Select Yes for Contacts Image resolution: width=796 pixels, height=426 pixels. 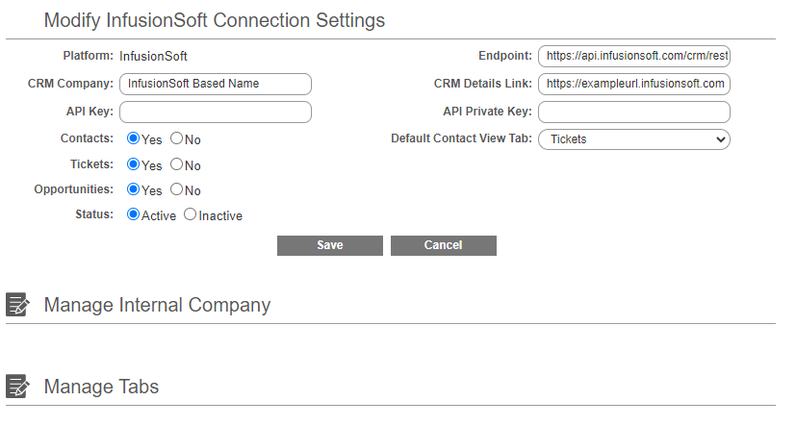(134, 138)
